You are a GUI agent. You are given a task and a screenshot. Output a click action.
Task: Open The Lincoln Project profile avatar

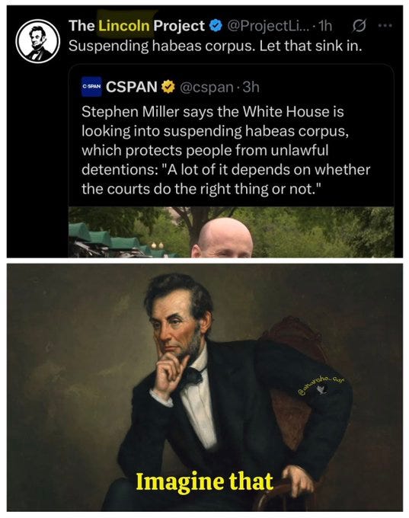pyautogui.click(x=37, y=41)
